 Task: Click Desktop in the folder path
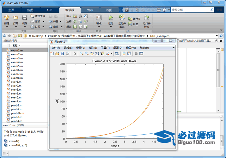click(x=38, y=36)
